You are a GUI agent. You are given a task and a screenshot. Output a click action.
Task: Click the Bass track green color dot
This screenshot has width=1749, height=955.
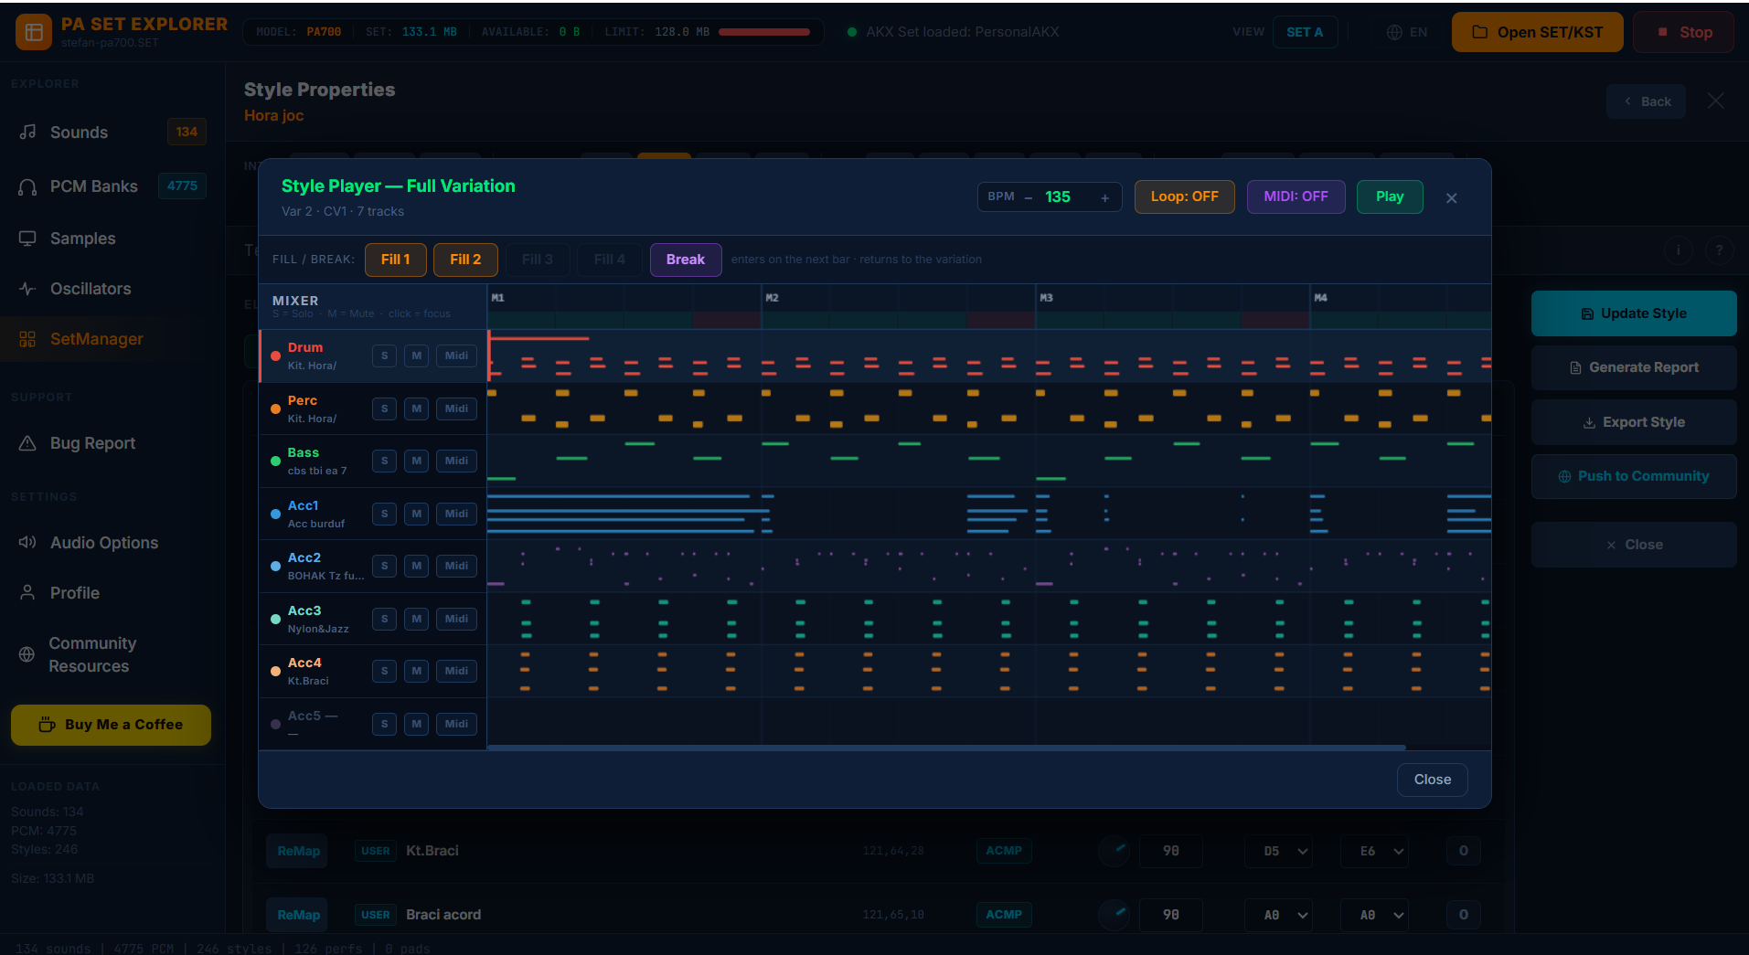point(275,462)
